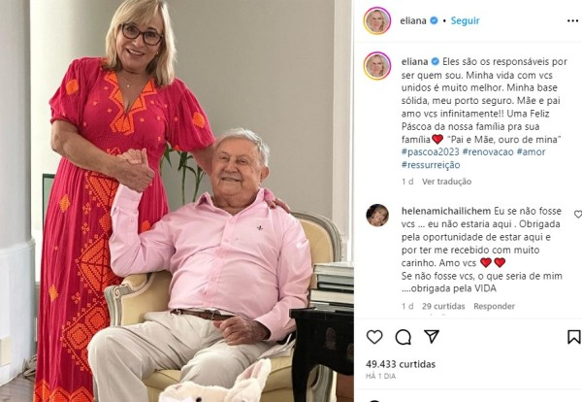View the 29 curtidas on comment
The image size is (582, 402).
(443, 306)
